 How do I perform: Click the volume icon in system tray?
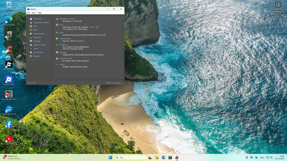(x=271, y=157)
